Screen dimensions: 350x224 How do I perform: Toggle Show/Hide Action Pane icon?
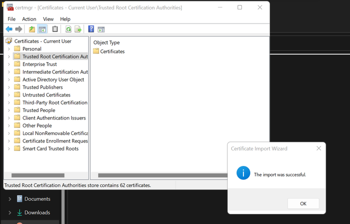[x=101, y=29]
